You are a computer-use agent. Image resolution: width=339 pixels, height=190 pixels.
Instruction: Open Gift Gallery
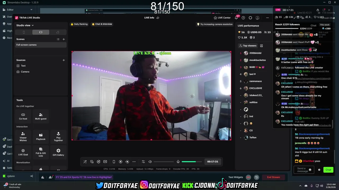point(58,152)
